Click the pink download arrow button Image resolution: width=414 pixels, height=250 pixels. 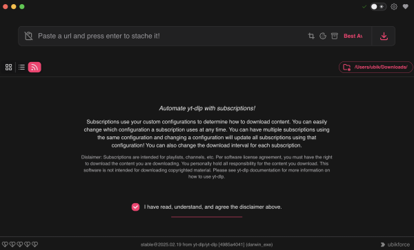coord(384,36)
